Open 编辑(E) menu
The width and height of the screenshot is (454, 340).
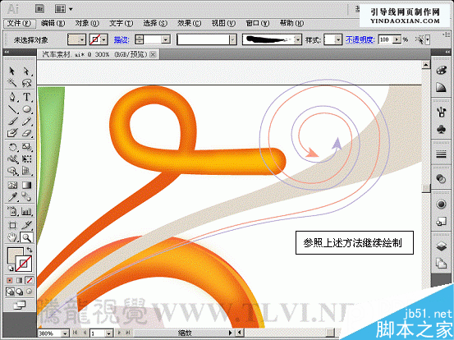point(53,24)
